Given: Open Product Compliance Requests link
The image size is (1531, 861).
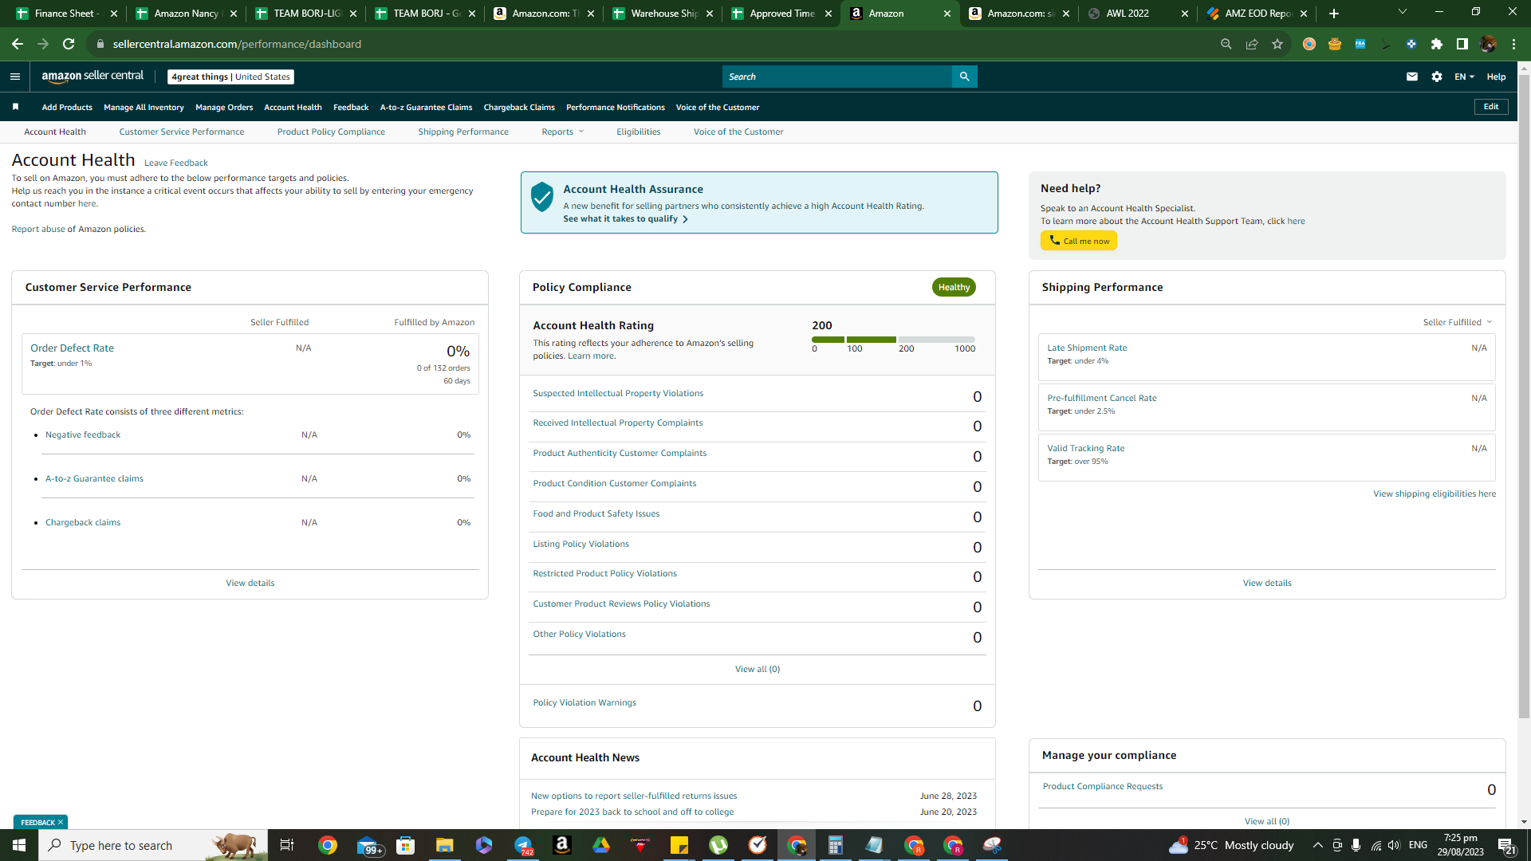Looking at the screenshot, I should [x=1103, y=786].
